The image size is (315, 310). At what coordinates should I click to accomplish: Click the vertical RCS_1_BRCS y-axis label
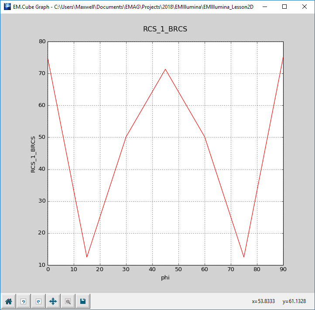coord(33,154)
